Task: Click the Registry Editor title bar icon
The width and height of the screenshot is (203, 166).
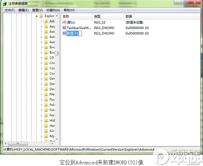Action: [4, 3]
